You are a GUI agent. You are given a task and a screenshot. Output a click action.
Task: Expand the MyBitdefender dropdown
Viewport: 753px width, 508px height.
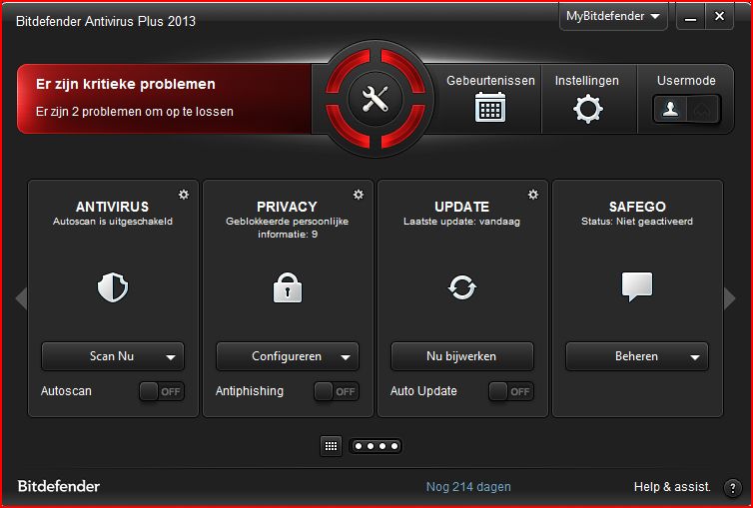(613, 16)
